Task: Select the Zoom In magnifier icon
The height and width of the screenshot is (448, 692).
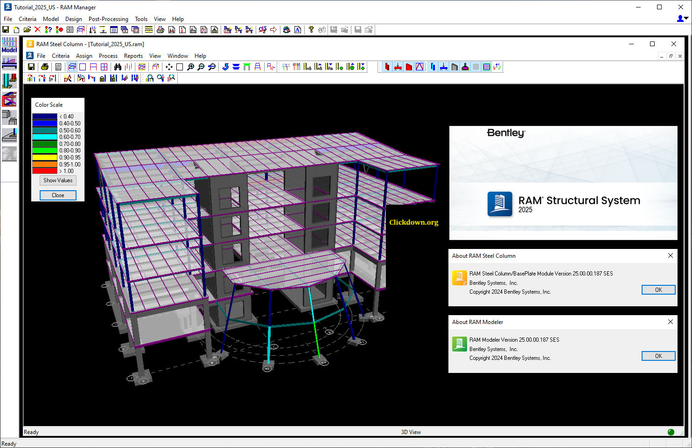Action: pos(191,67)
